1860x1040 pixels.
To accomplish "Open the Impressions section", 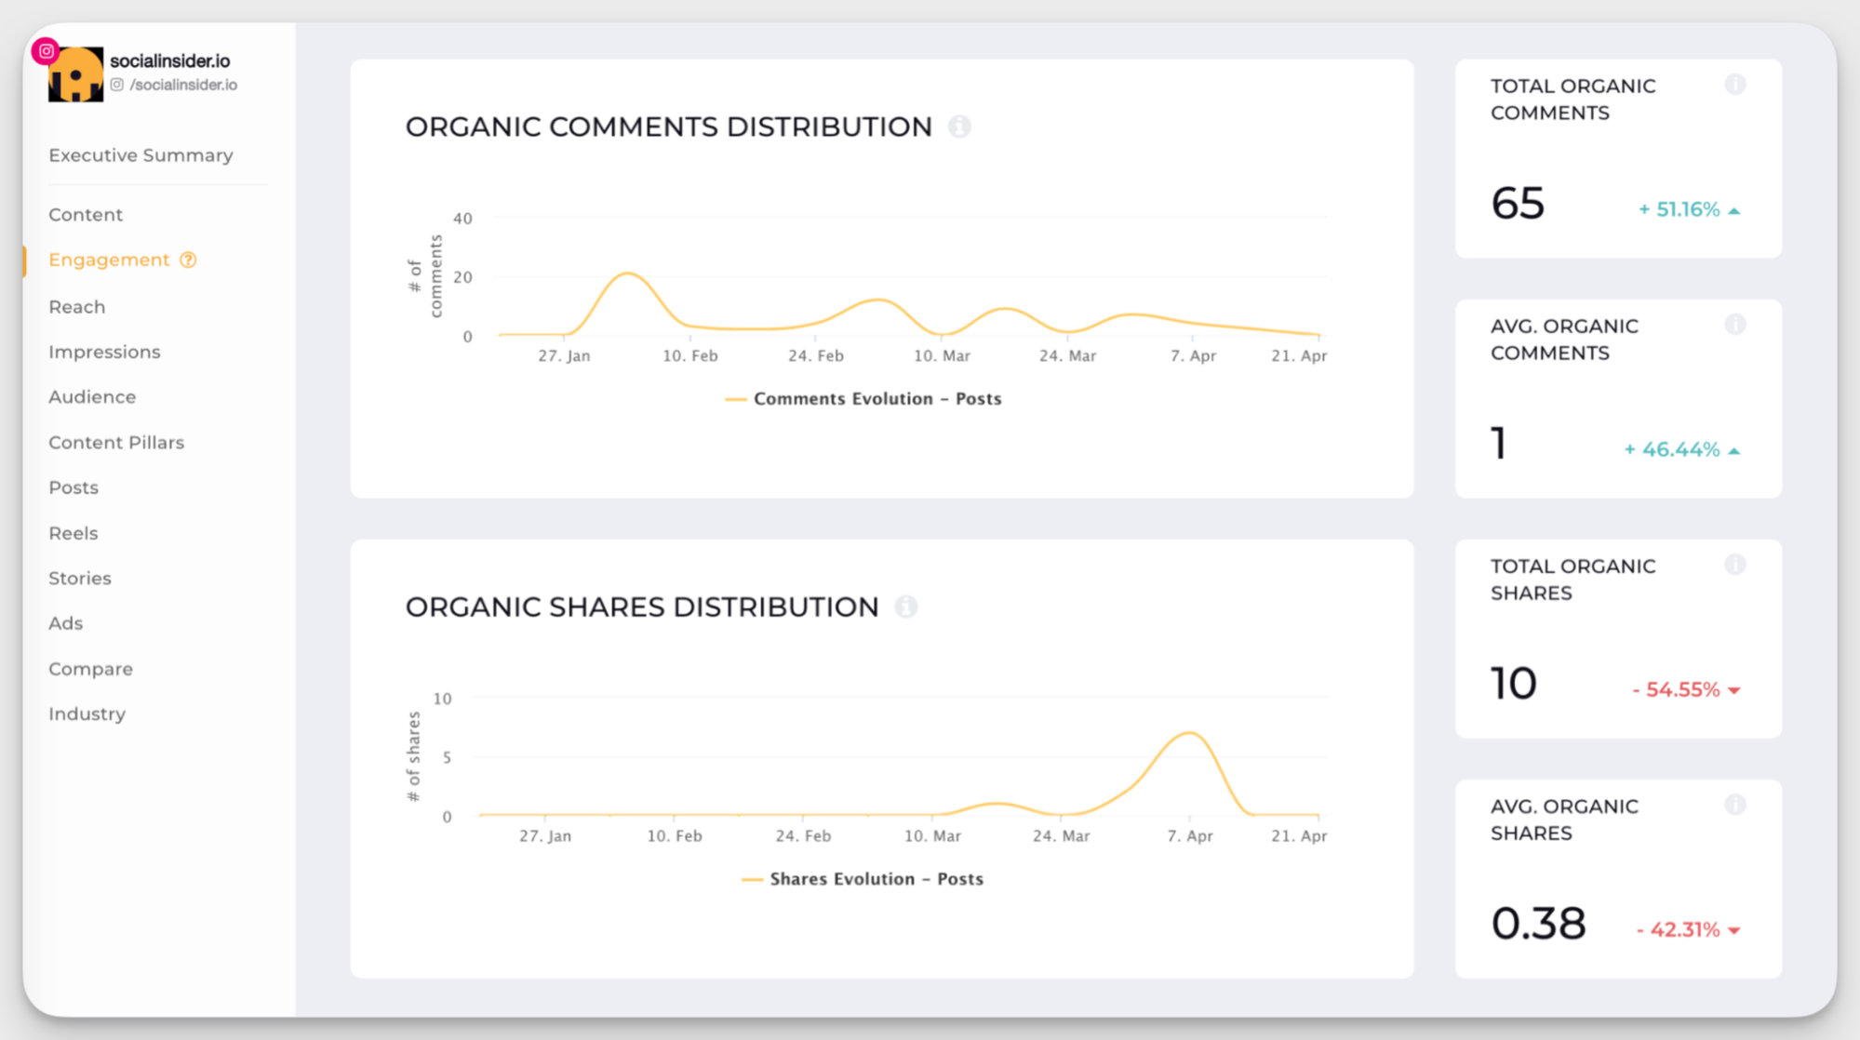I will coord(104,352).
